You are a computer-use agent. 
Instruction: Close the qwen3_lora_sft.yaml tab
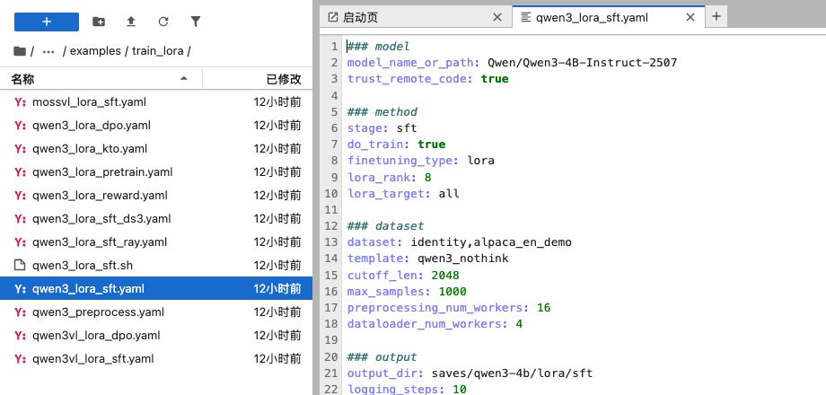(x=690, y=17)
